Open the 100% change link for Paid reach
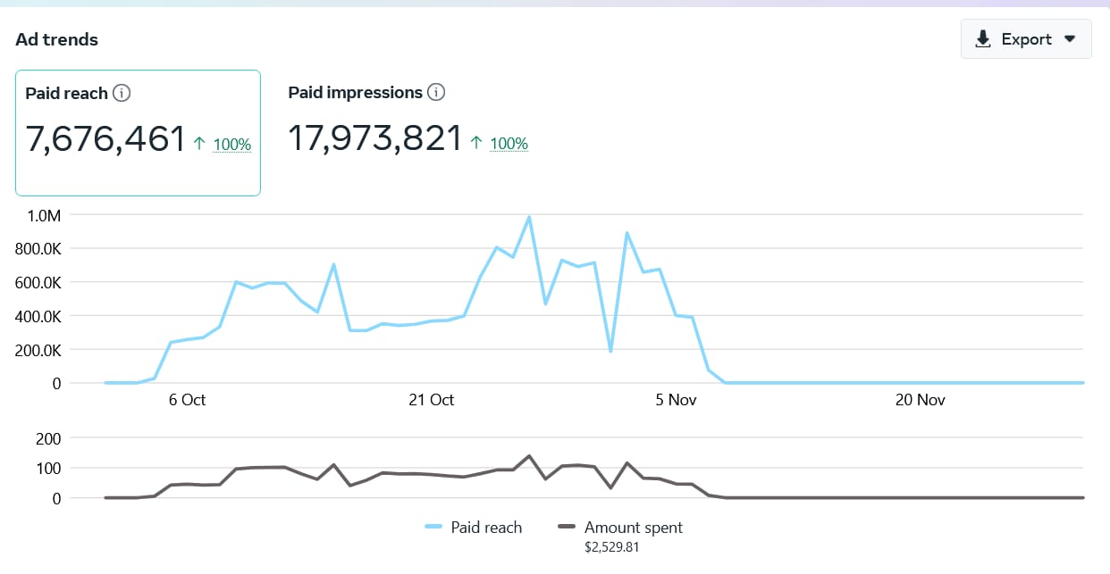1110x574 pixels. (x=232, y=144)
